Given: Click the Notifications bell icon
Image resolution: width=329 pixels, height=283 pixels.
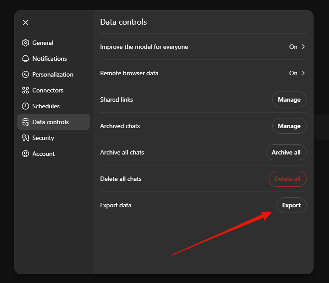Looking at the screenshot, I should click(25, 59).
